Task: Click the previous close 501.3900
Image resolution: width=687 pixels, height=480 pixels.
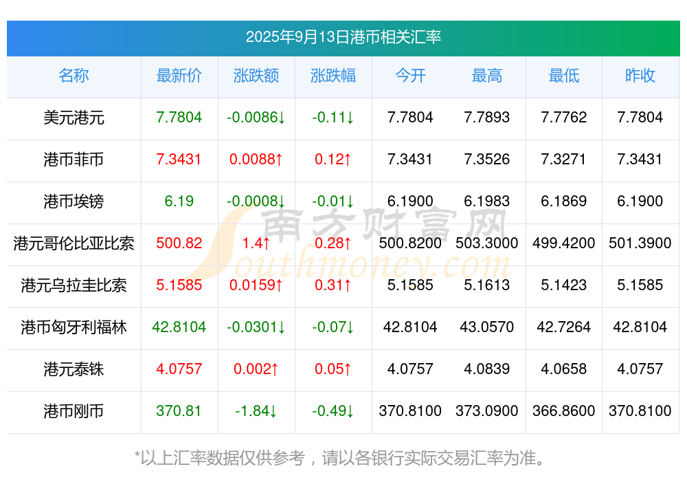Action: pyautogui.click(x=640, y=243)
